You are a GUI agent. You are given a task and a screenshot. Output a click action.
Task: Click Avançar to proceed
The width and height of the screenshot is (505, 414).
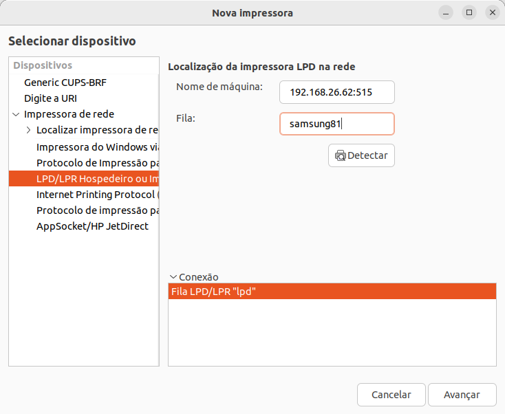[462, 395]
